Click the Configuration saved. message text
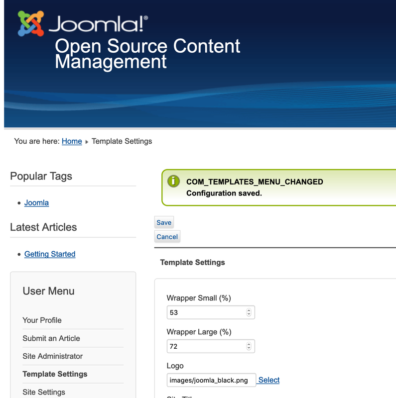This screenshot has height=398, width=396. [224, 193]
